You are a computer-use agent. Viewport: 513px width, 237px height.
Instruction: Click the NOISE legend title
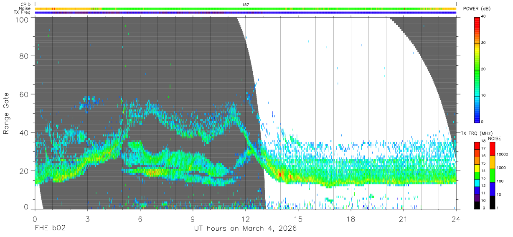click(x=494, y=138)
